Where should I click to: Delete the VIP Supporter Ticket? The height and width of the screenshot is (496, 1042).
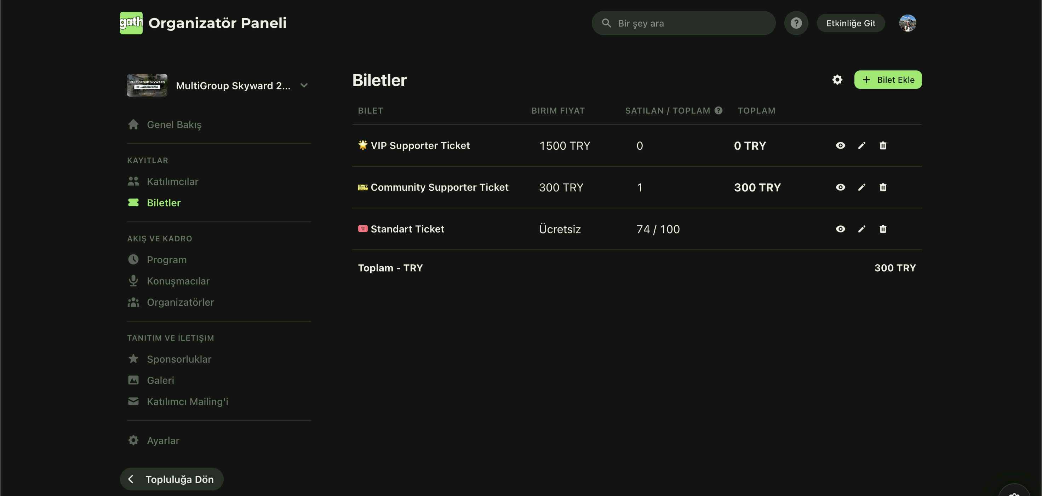click(883, 145)
